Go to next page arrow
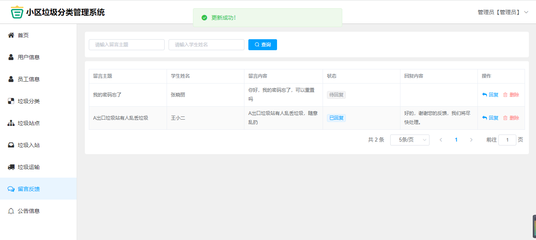The width and height of the screenshot is (536, 240). [471, 140]
